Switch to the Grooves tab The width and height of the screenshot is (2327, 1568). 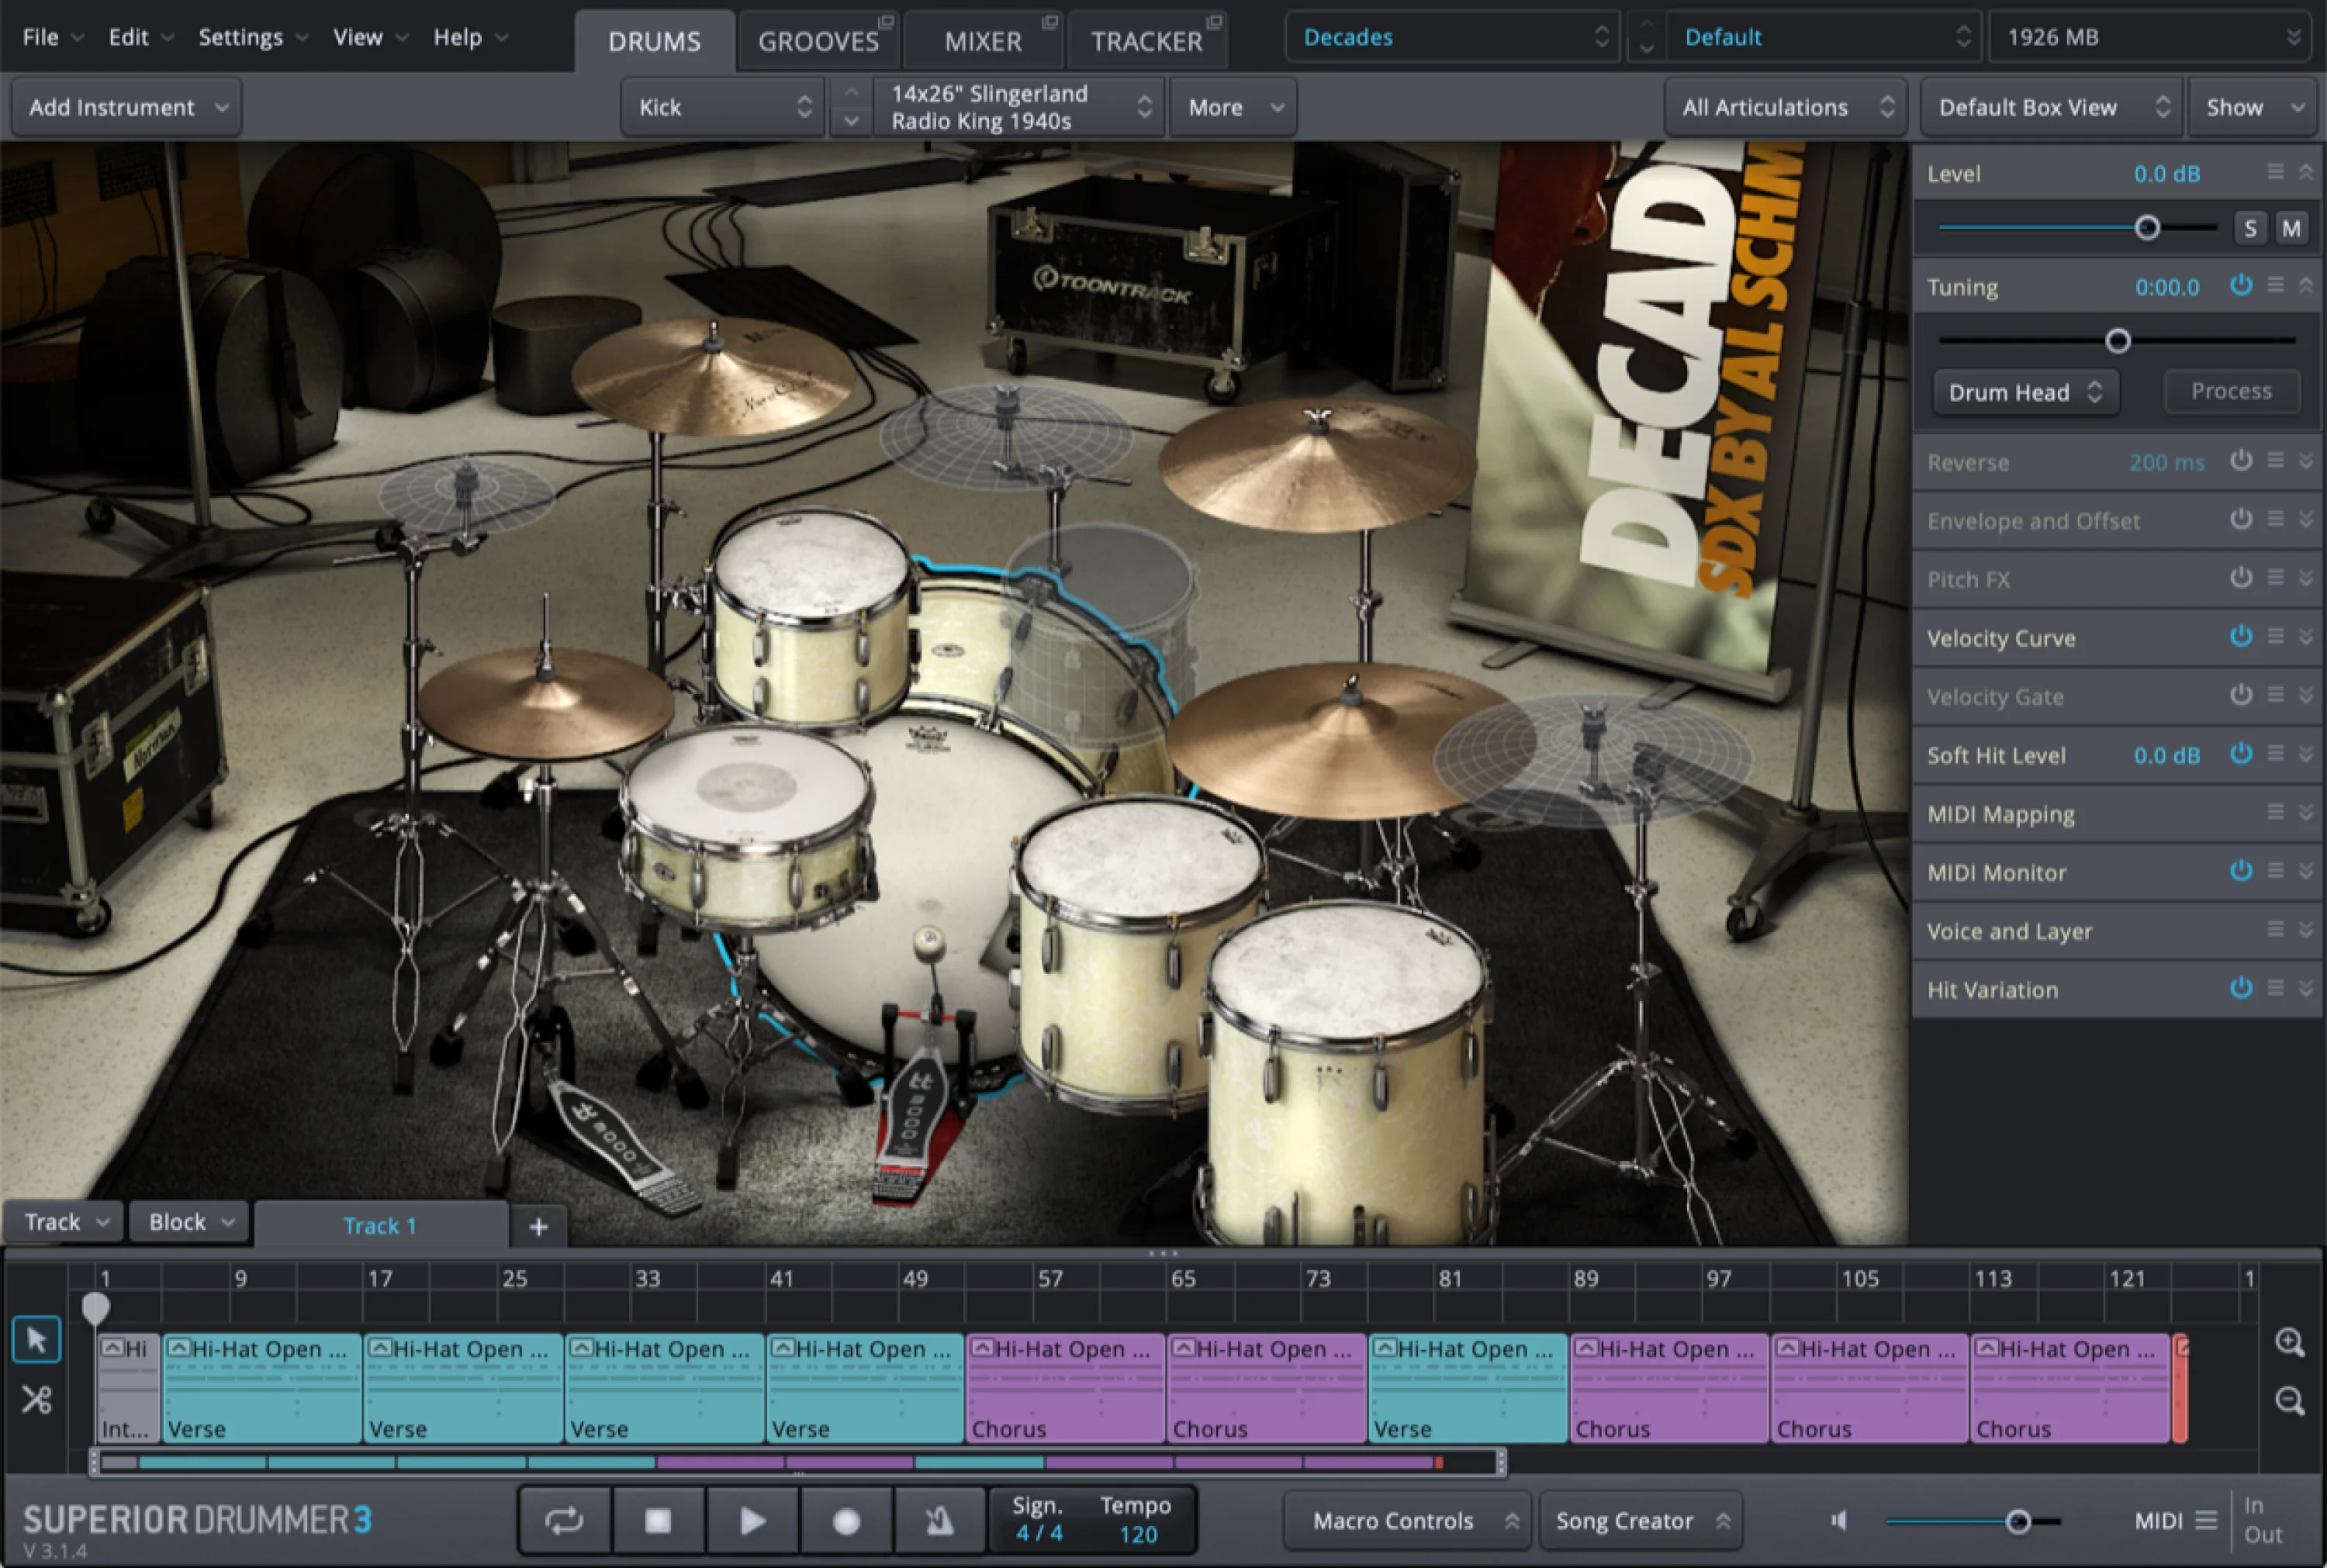click(x=818, y=41)
